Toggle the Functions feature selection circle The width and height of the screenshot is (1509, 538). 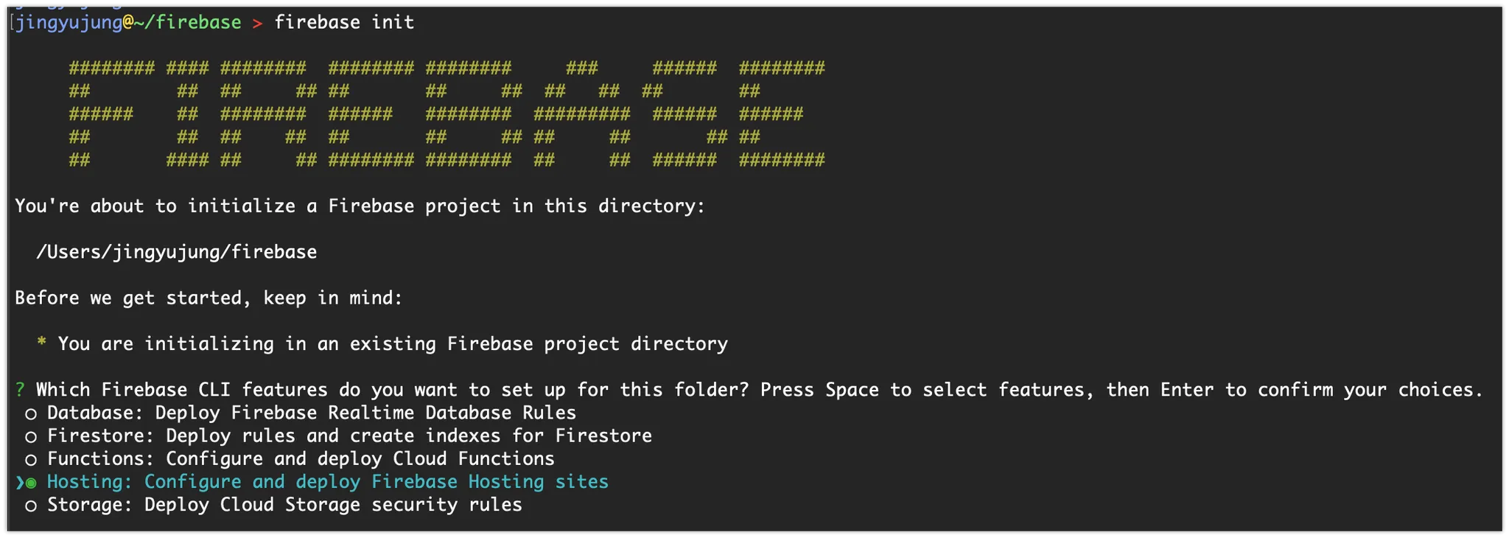point(31,460)
